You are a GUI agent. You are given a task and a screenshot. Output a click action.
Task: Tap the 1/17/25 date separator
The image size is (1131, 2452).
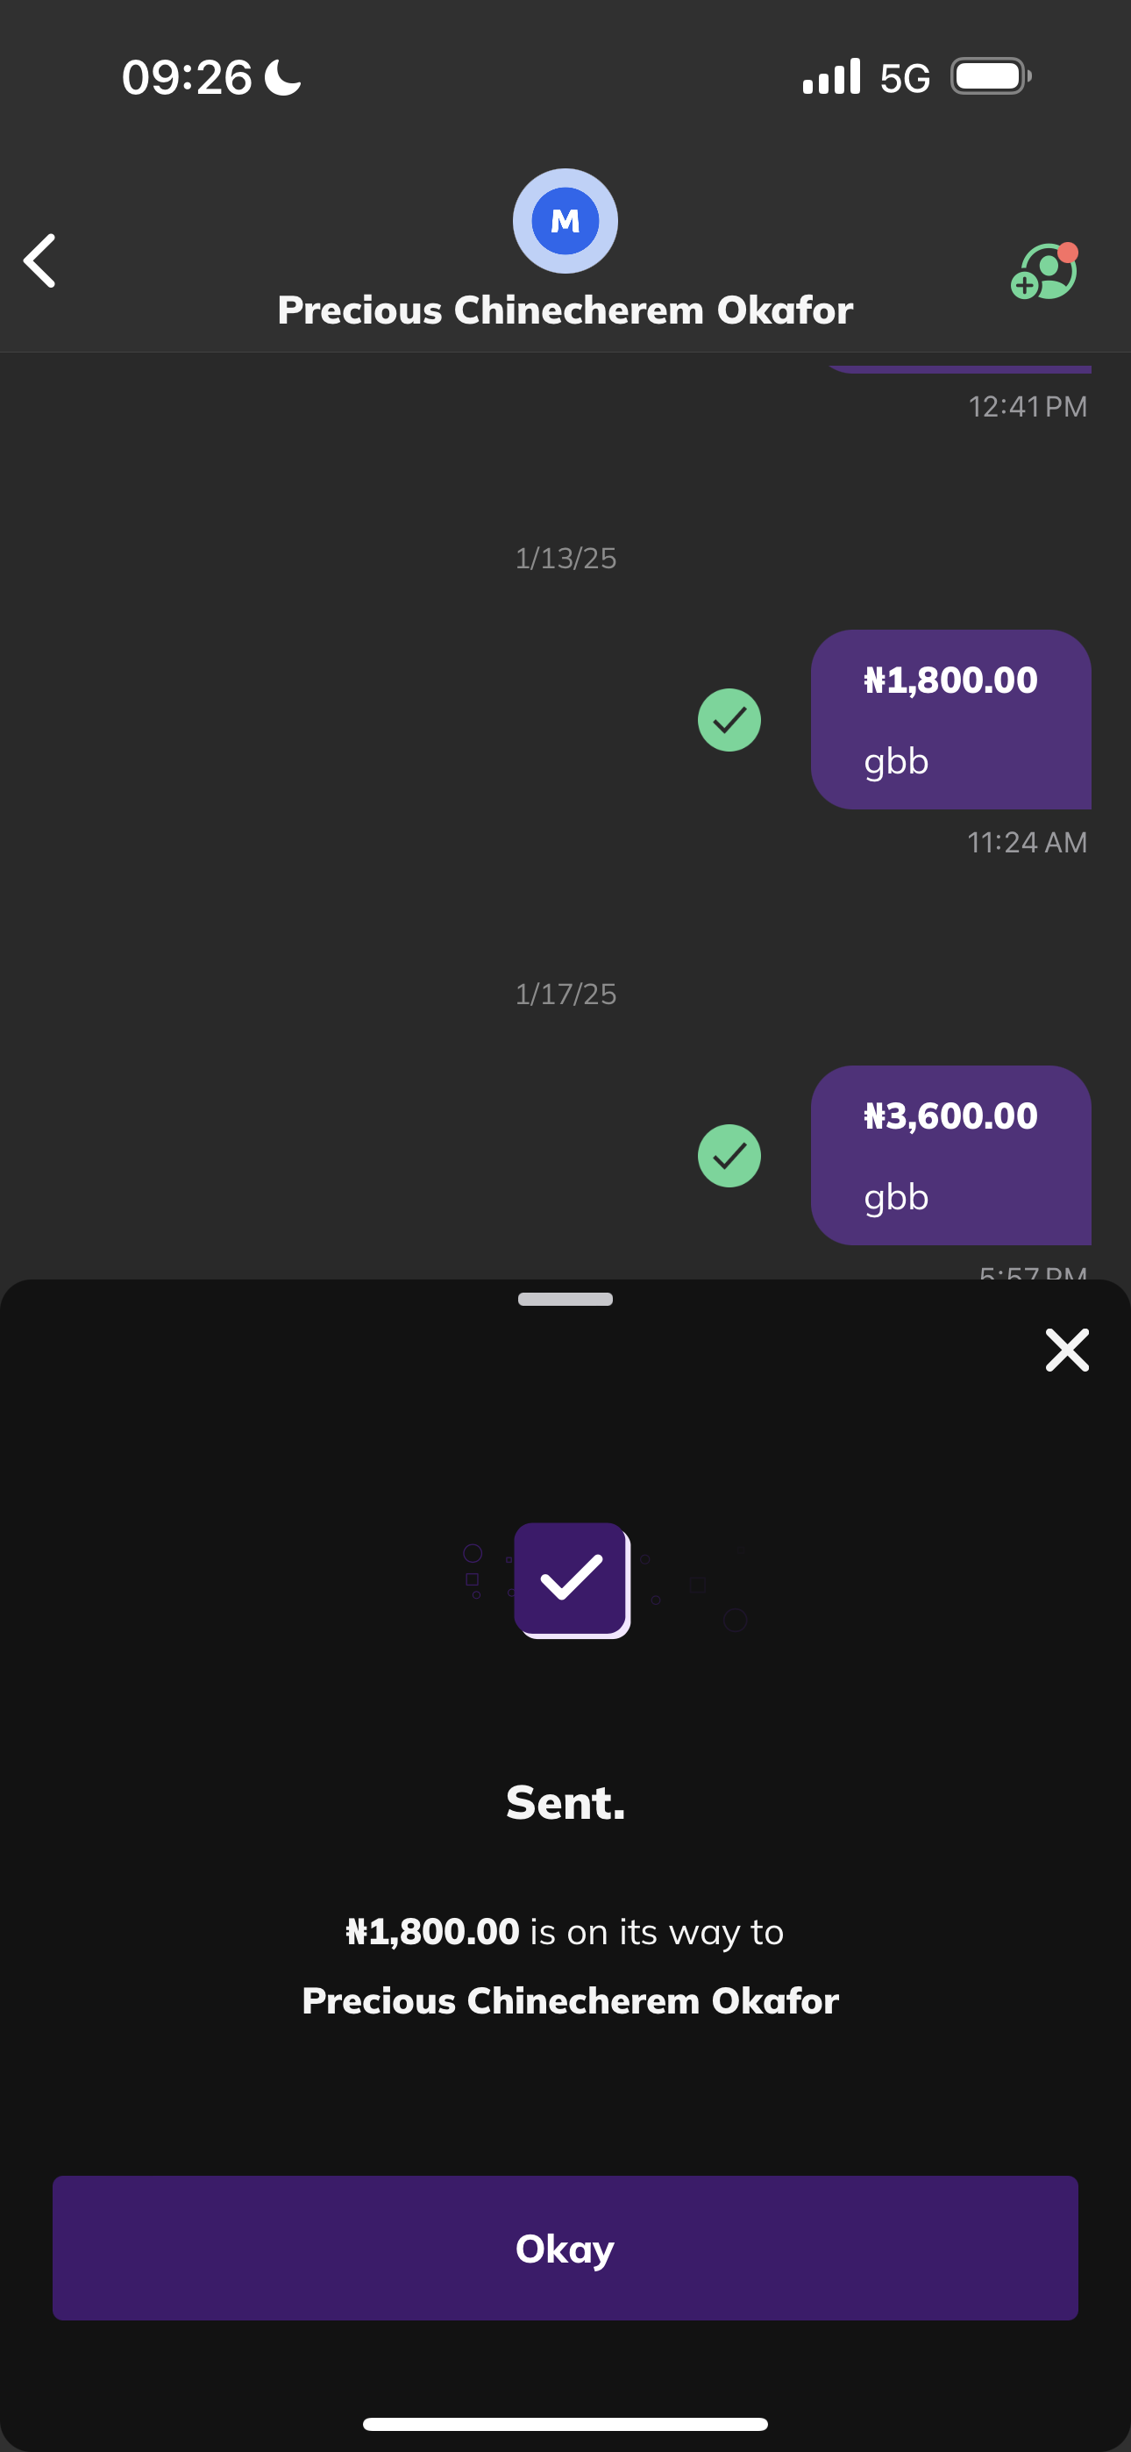(565, 994)
